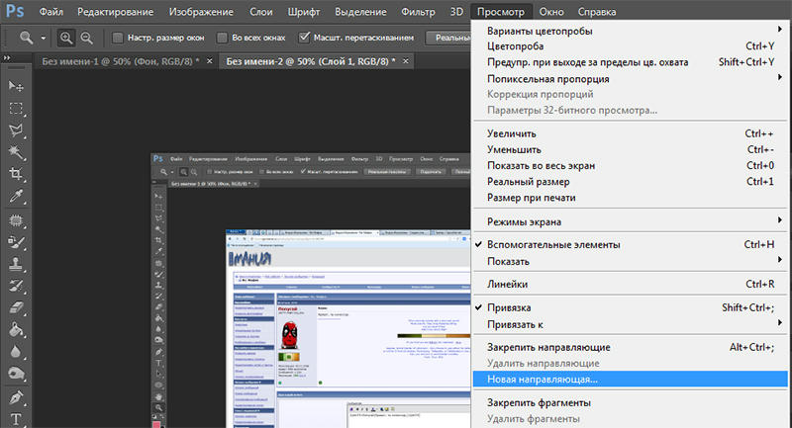Choose Zoom In mode in options bar
Image resolution: width=792 pixels, height=428 pixels.
pos(66,38)
